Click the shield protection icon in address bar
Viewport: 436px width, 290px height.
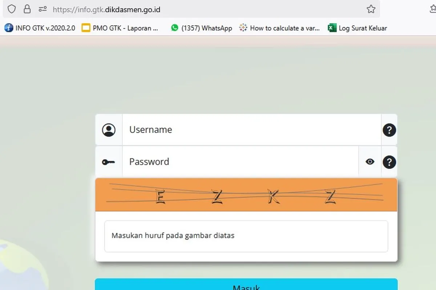pos(11,9)
